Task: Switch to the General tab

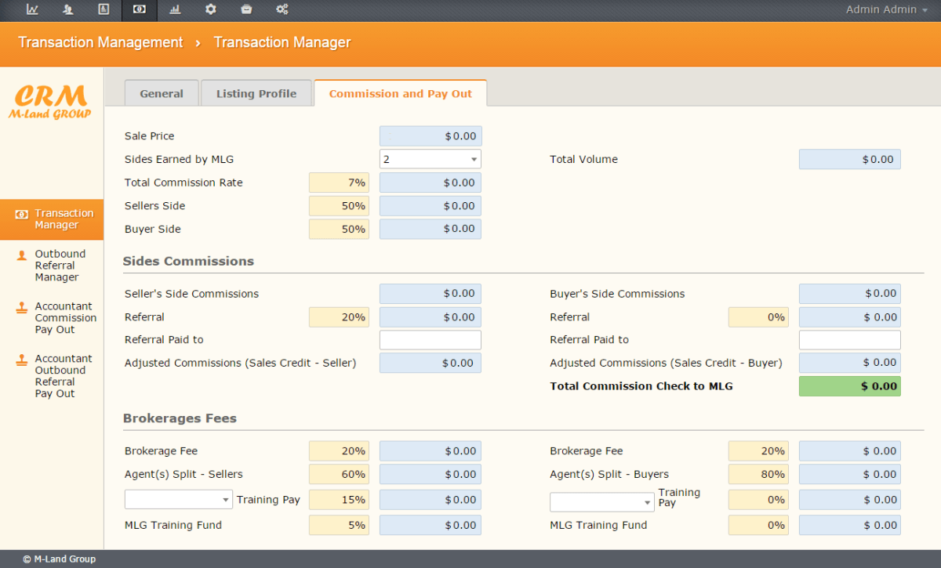Action: [162, 93]
